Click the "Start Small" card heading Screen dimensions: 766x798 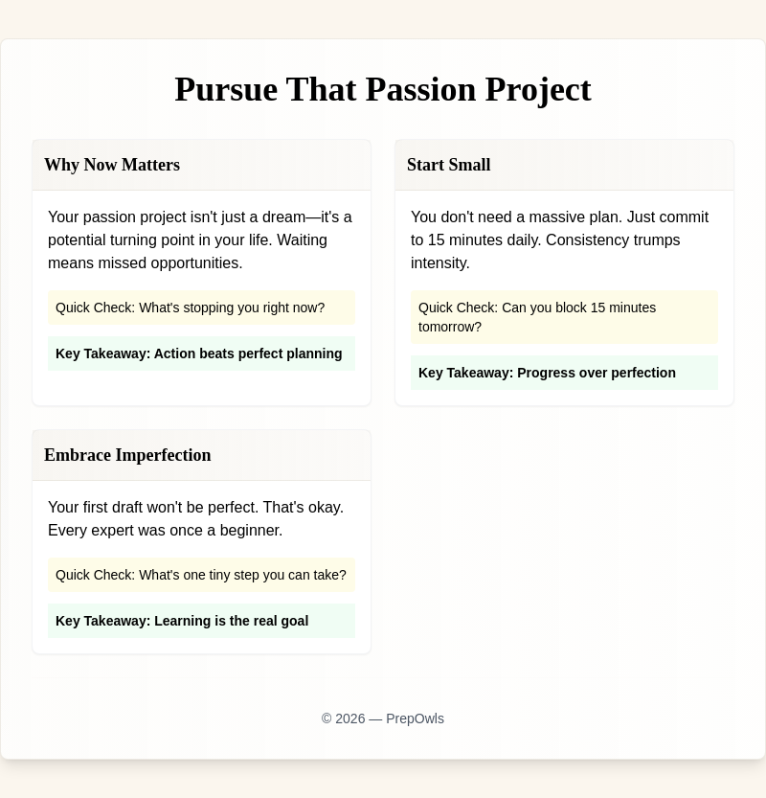pos(448,165)
